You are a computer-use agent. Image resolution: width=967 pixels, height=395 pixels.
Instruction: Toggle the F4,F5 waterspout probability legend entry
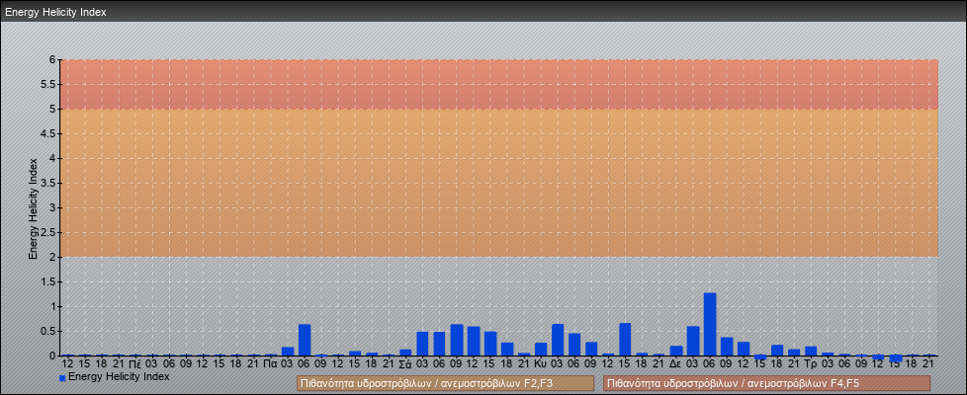click(766, 383)
